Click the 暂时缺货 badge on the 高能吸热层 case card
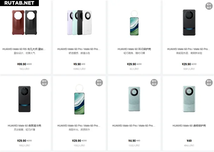Screen dimensions: 214x152 click(x=209, y=6)
